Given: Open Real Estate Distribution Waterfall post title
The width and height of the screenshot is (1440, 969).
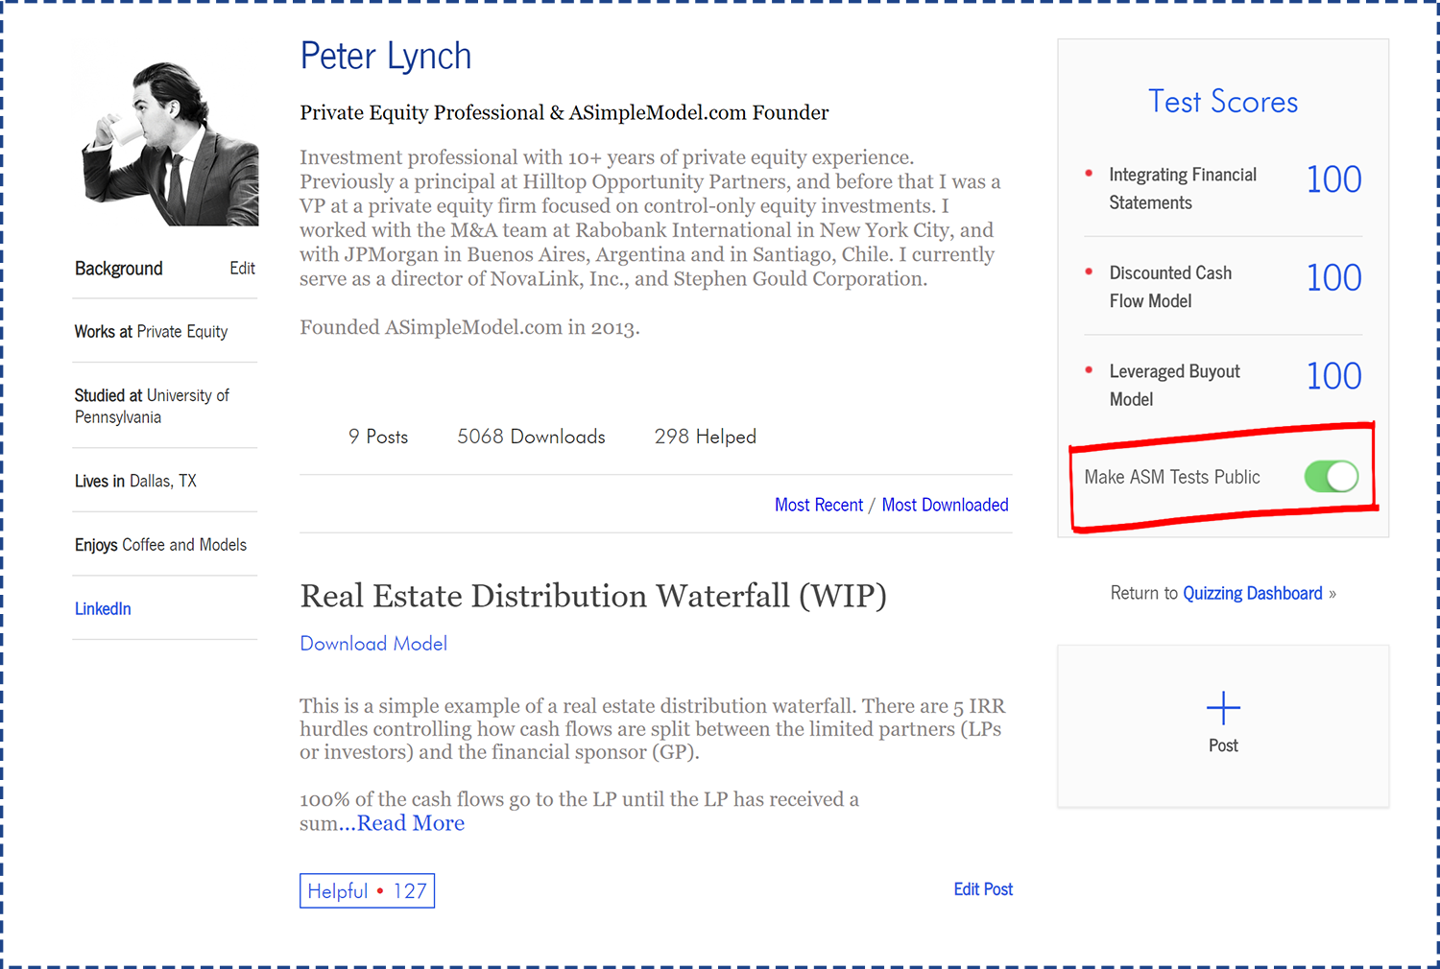Looking at the screenshot, I should (592, 597).
